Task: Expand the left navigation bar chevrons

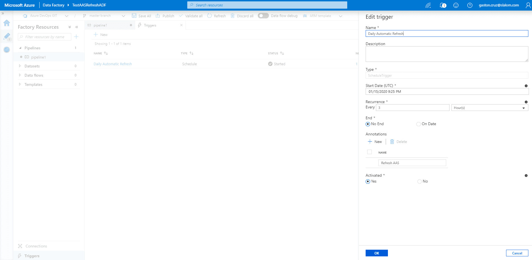Action: pyautogui.click(x=3, y=13)
